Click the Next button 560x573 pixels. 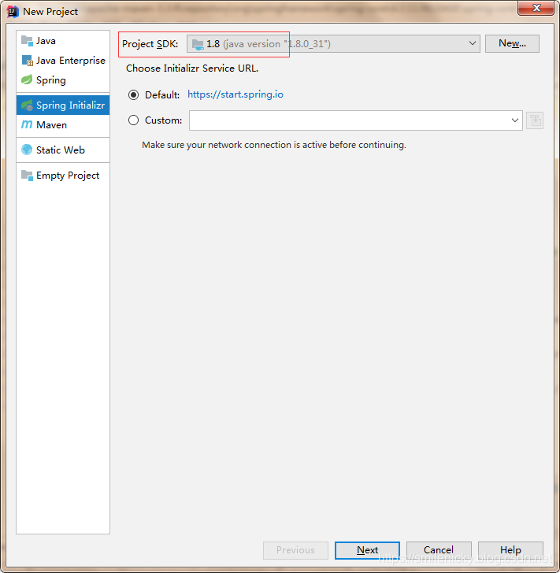point(367,550)
